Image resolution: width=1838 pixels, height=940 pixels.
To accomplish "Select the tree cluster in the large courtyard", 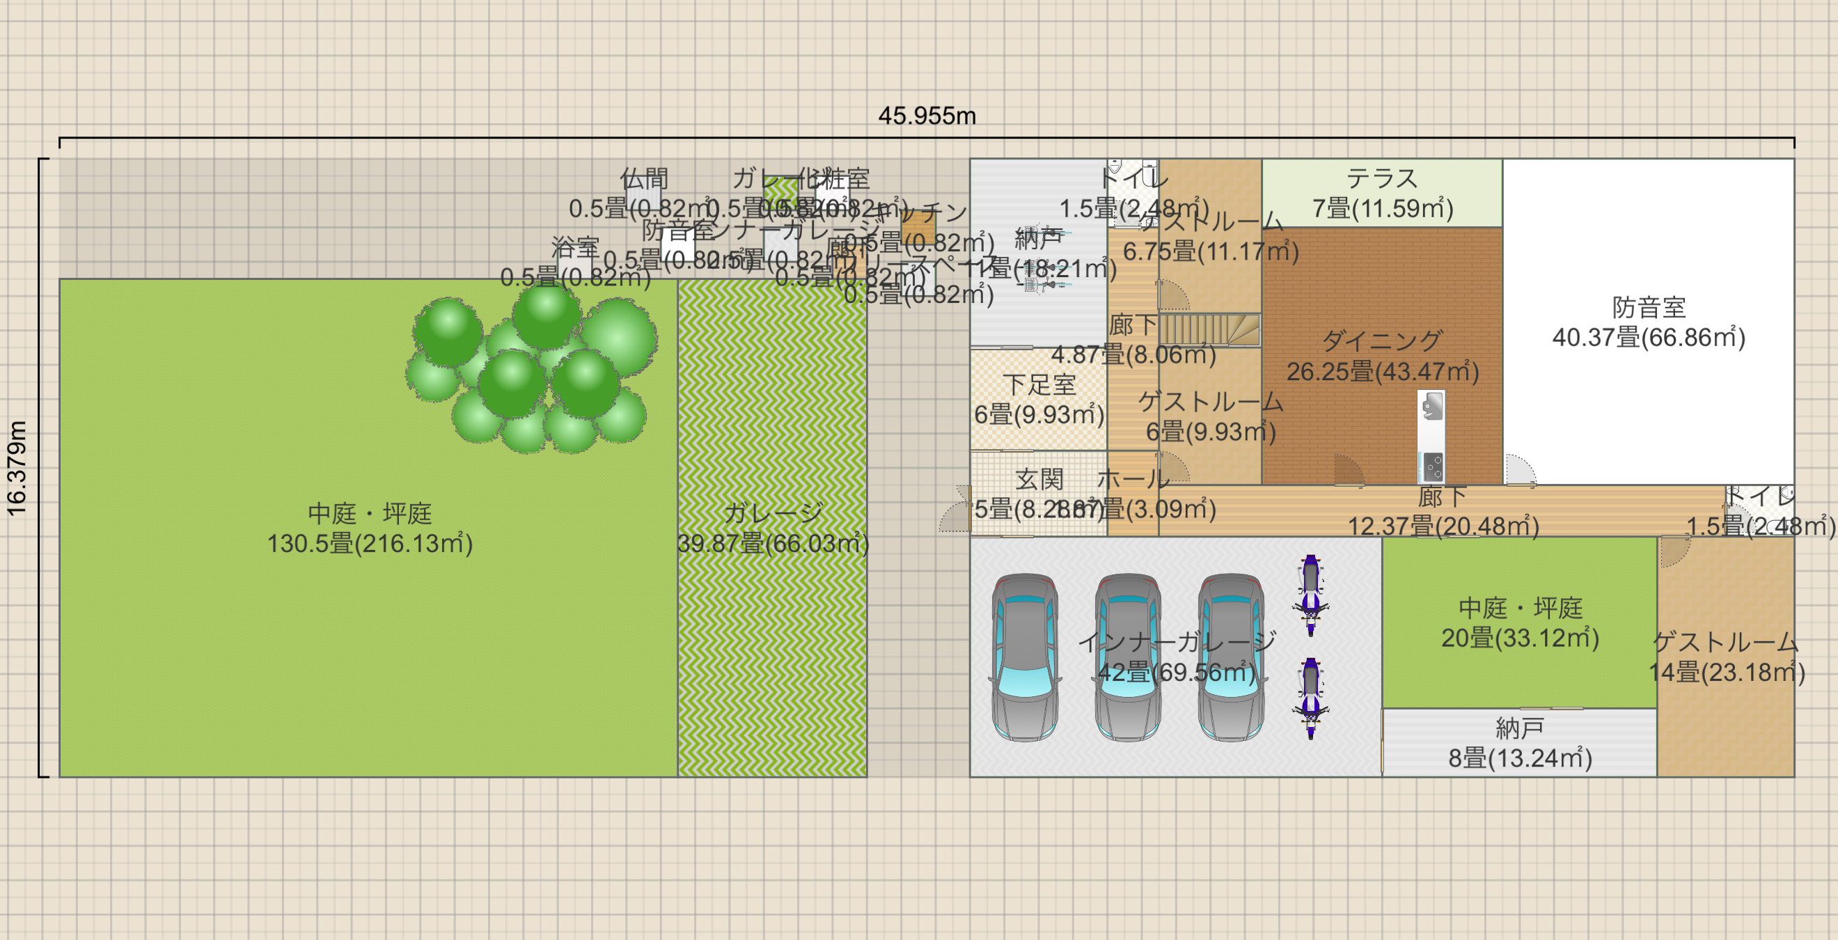I will click(x=532, y=368).
